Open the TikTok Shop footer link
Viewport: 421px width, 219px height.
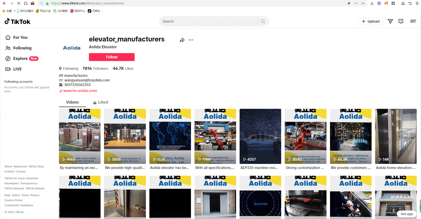click(x=36, y=167)
